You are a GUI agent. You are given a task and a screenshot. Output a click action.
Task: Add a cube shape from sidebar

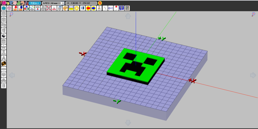click(4, 19)
